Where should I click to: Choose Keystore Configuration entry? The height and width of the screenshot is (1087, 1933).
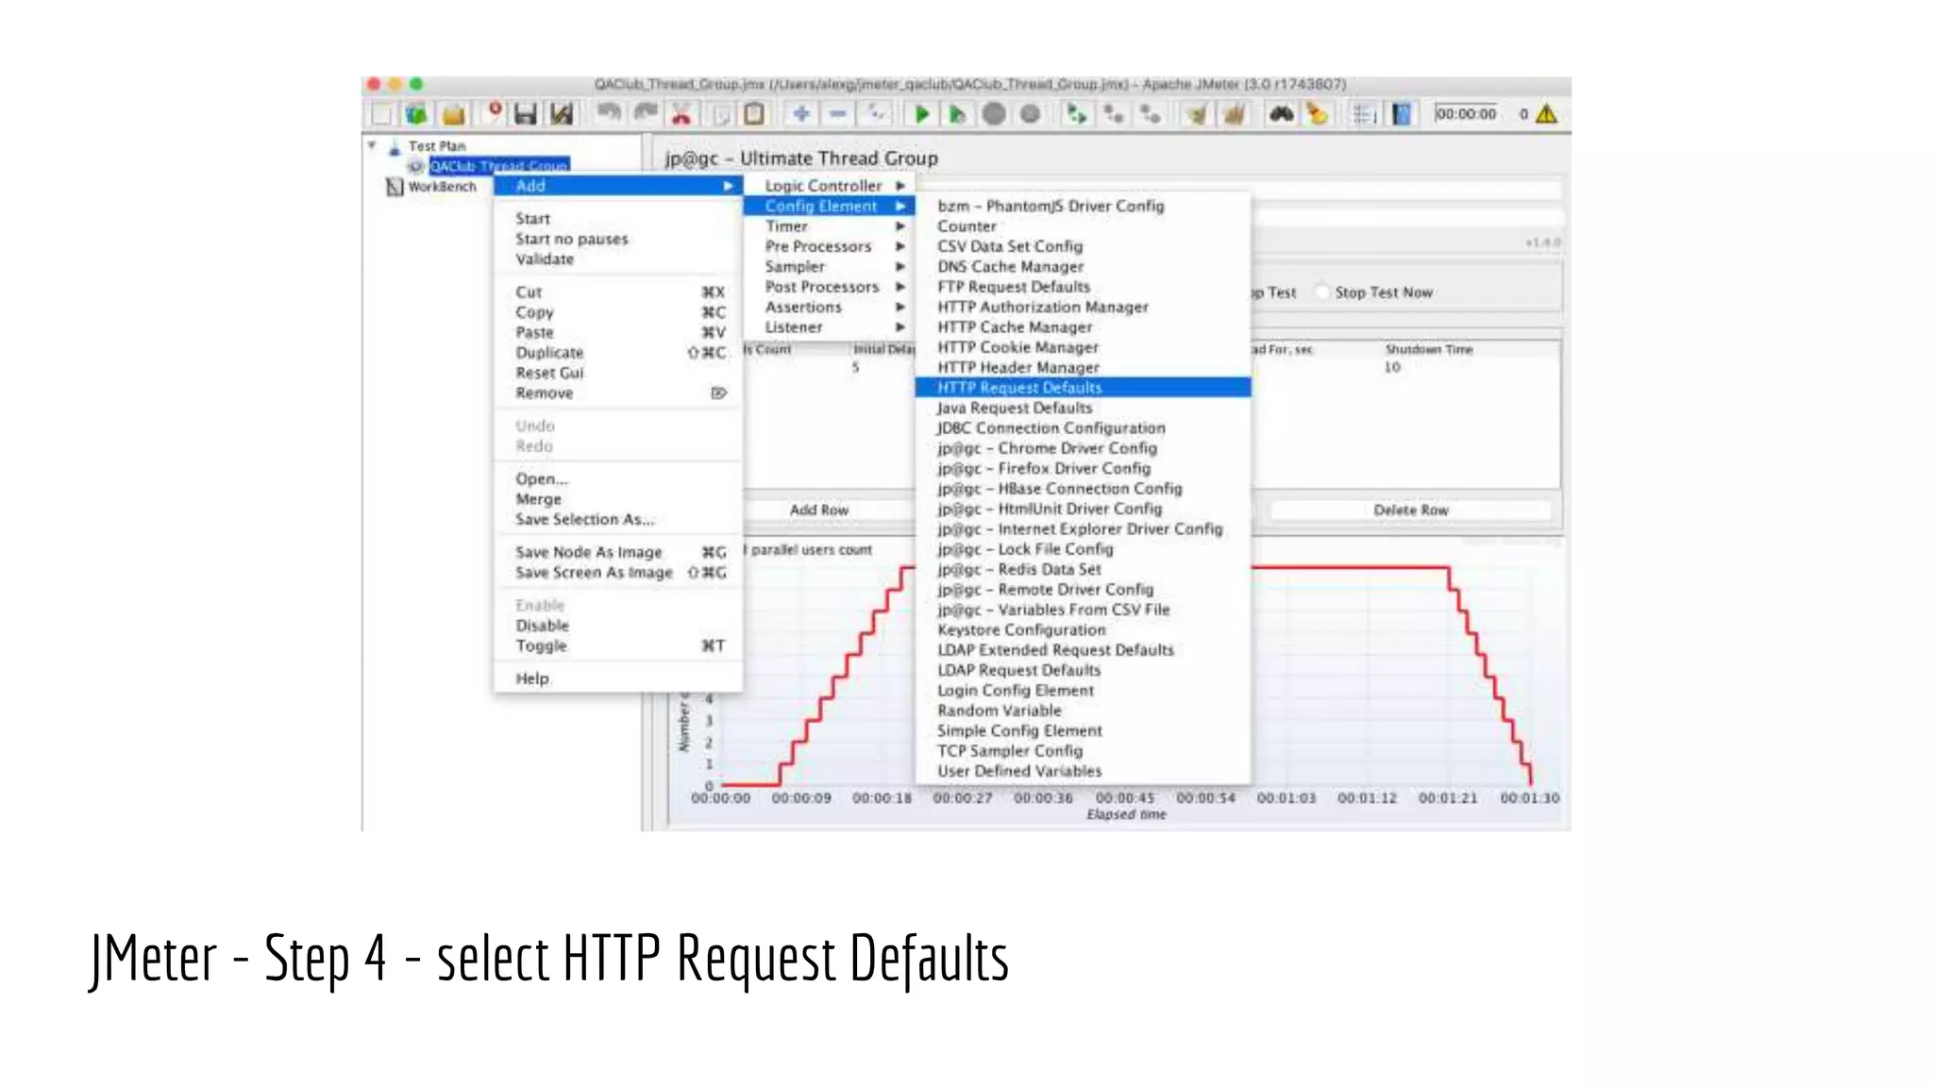[x=1083, y=630]
